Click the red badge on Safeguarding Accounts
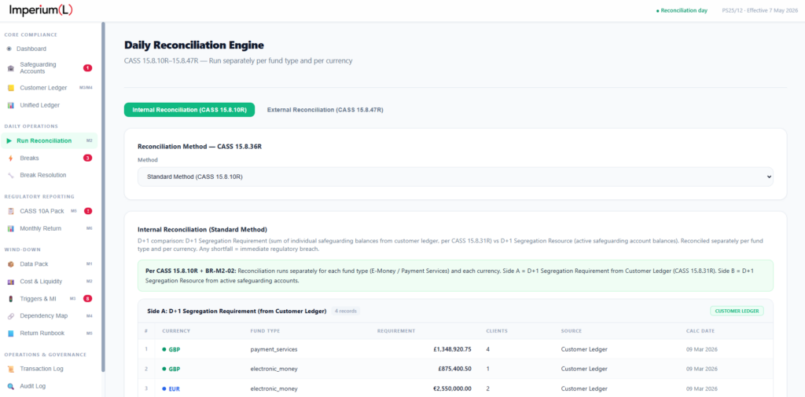Image resolution: width=805 pixels, height=397 pixels. coord(88,68)
